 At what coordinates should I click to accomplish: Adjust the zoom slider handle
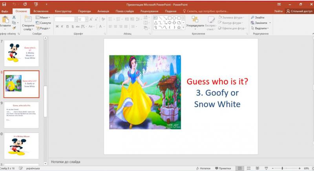282,168
